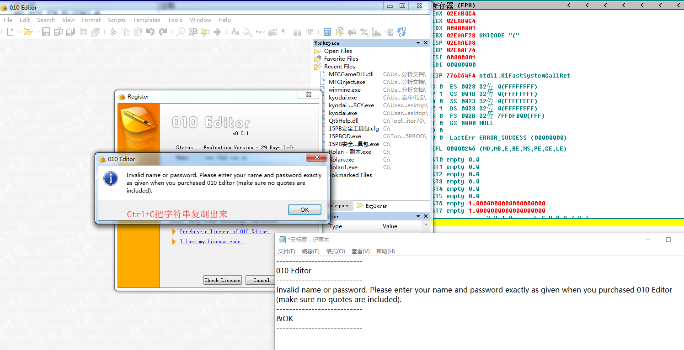Click the Open file folder icon in toolbar
Image resolution: width=684 pixels, height=350 pixels.
click(28, 32)
